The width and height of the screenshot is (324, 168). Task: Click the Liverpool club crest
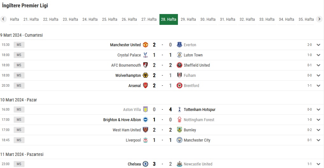tap(145, 140)
